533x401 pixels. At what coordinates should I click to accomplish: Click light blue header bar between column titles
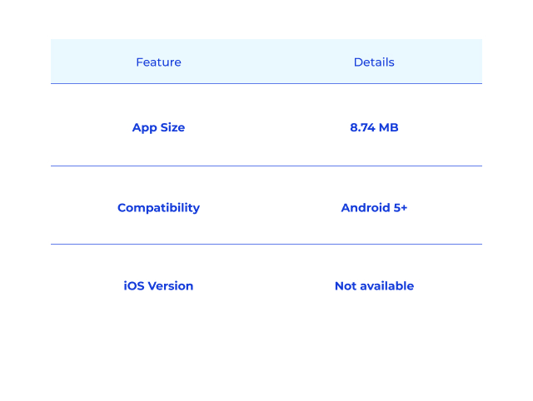click(266, 62)
